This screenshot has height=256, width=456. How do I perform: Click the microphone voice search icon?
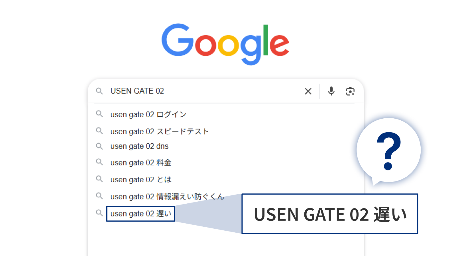coord(331,91)
